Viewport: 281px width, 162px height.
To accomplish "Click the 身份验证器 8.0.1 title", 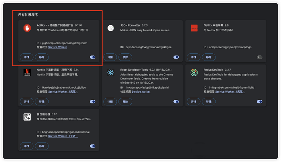I will [47, 114].
